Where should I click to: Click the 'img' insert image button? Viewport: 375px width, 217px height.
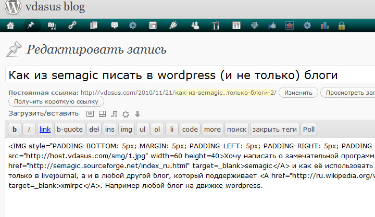[126, 129]
